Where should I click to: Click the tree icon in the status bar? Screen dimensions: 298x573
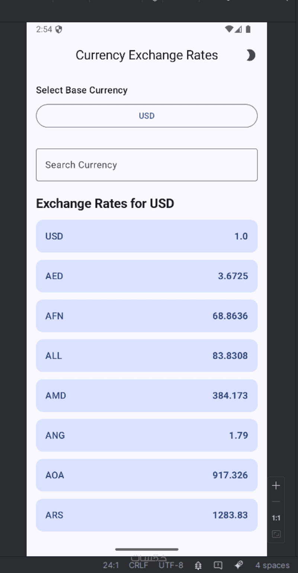pyautogui.click(x=198, y=565)
